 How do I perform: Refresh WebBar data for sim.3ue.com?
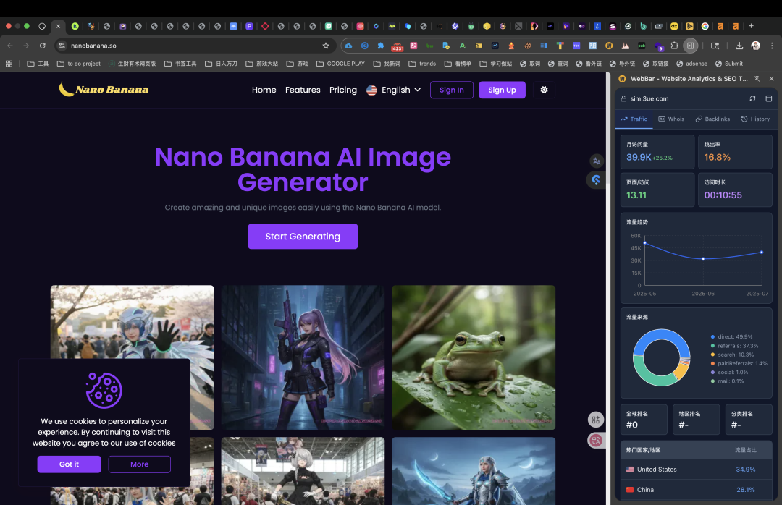point(752,98)
